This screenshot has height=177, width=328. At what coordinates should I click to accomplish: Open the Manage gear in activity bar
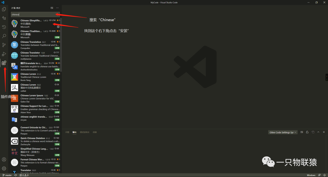4,169
